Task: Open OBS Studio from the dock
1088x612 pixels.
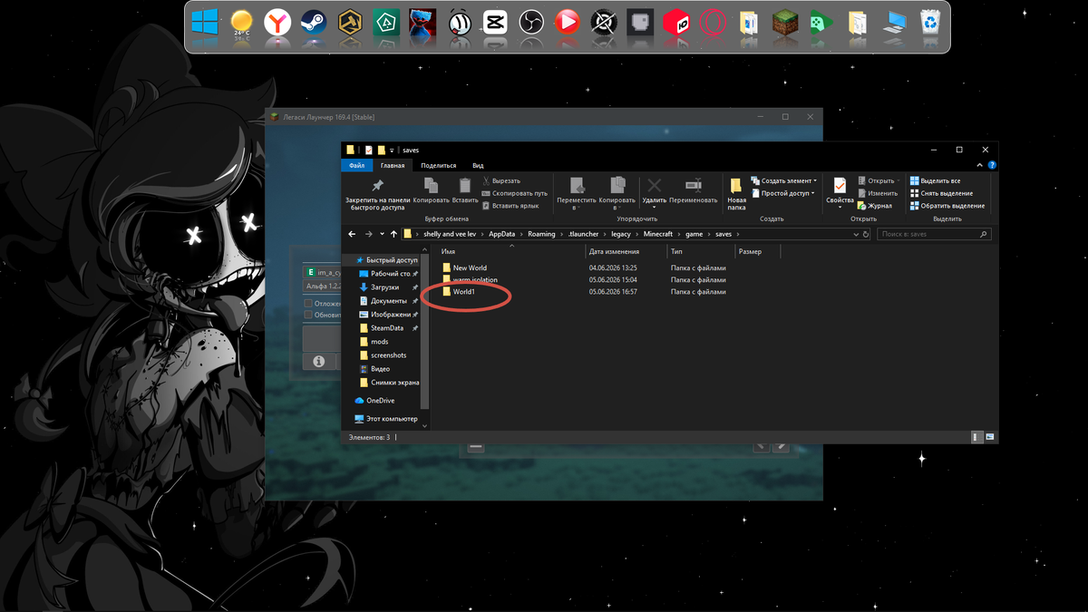Action: coord(530,22)
